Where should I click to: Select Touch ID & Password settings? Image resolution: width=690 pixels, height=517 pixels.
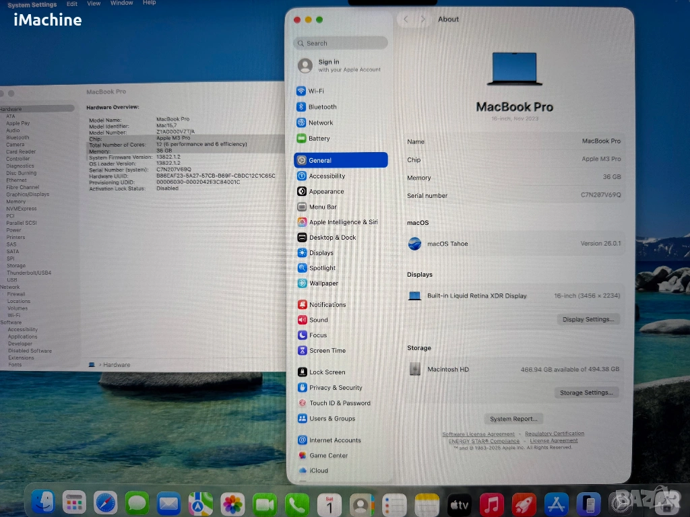coord(339,403)
